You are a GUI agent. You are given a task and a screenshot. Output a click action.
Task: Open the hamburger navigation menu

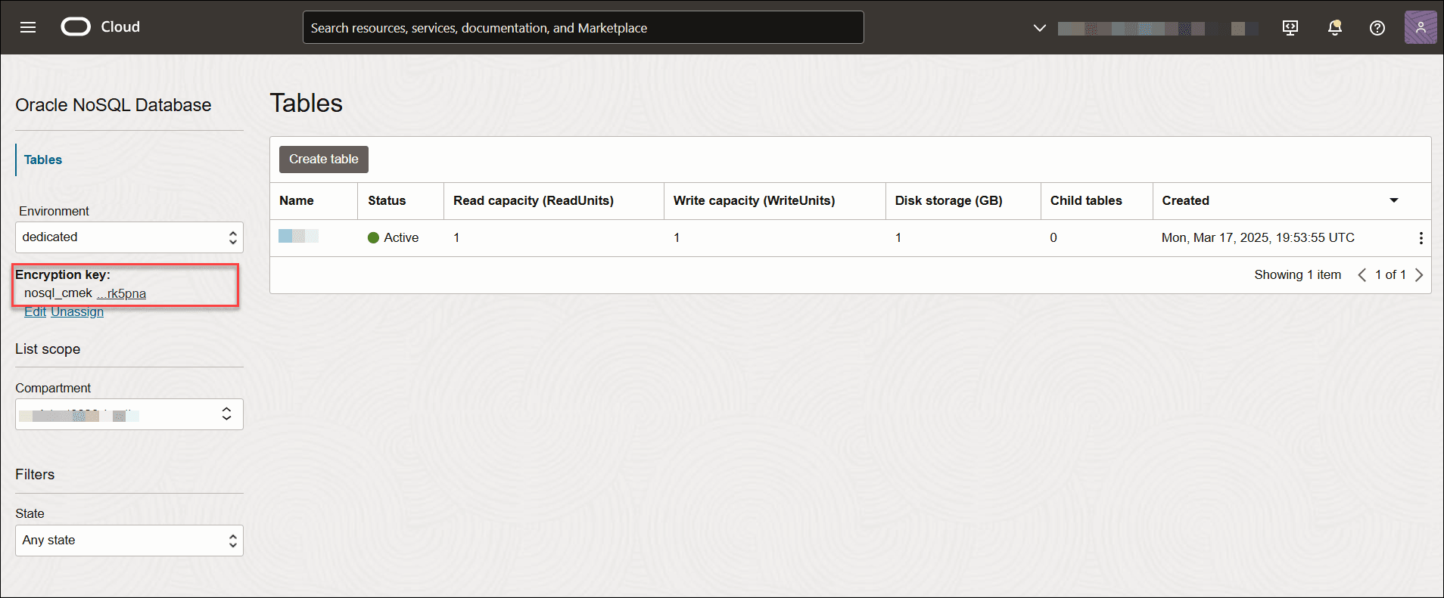pos(28,27)
